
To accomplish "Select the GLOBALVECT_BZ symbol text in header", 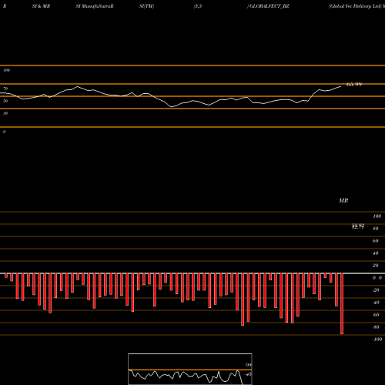I will coord(269,6).
